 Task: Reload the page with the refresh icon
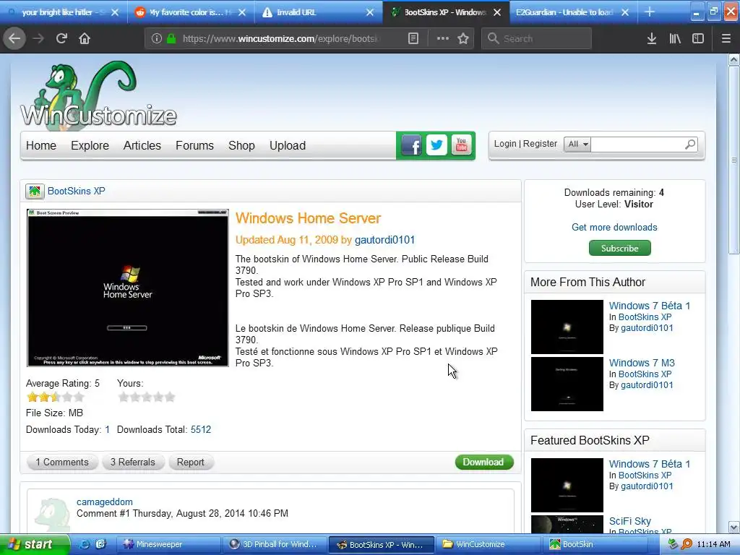(x=61, y=38)
